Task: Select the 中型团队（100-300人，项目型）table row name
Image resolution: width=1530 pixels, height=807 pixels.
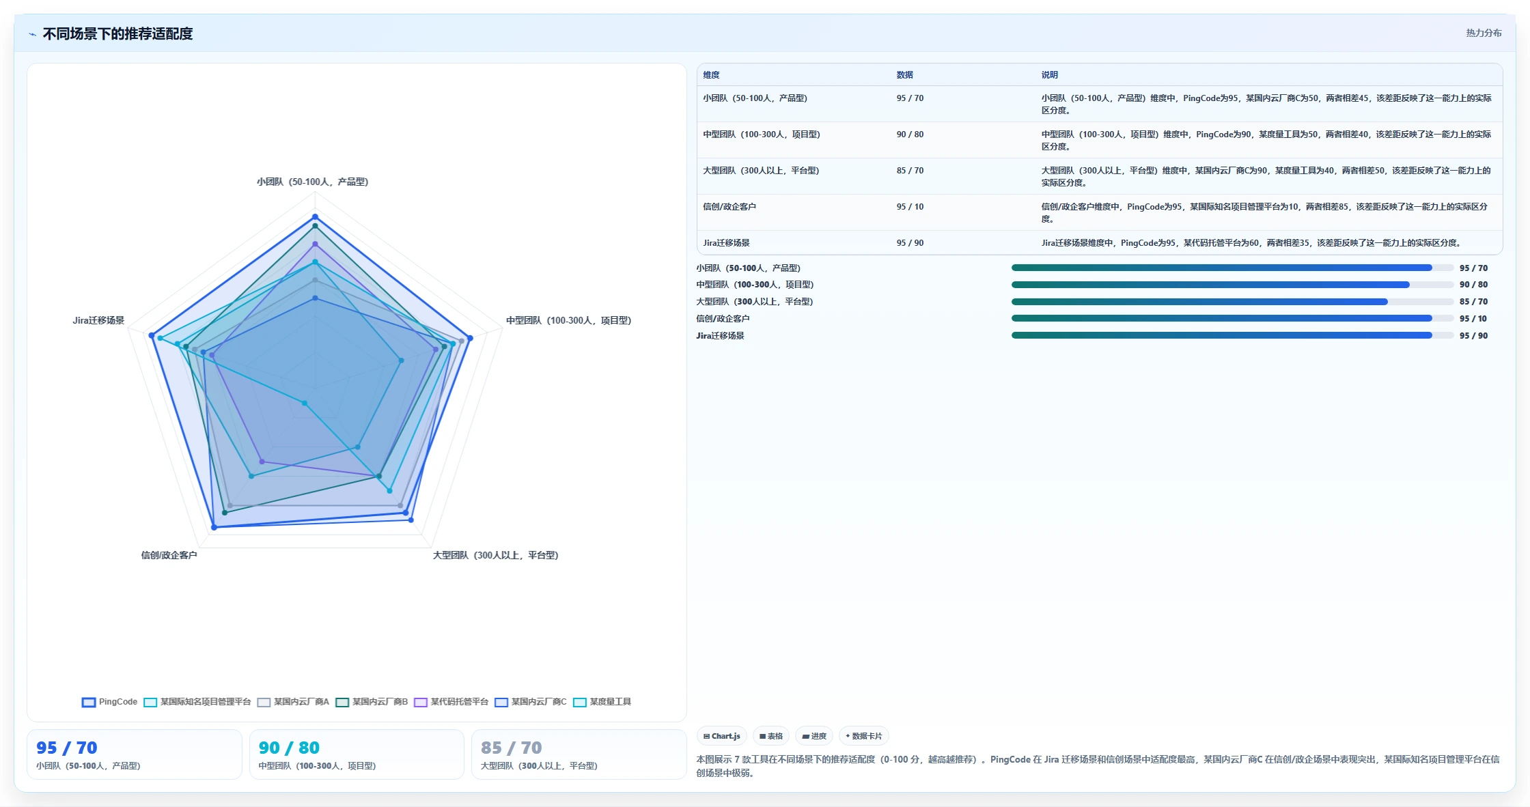Action: coord(762,134)
